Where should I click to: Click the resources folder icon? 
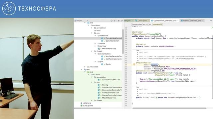point(88,67)
